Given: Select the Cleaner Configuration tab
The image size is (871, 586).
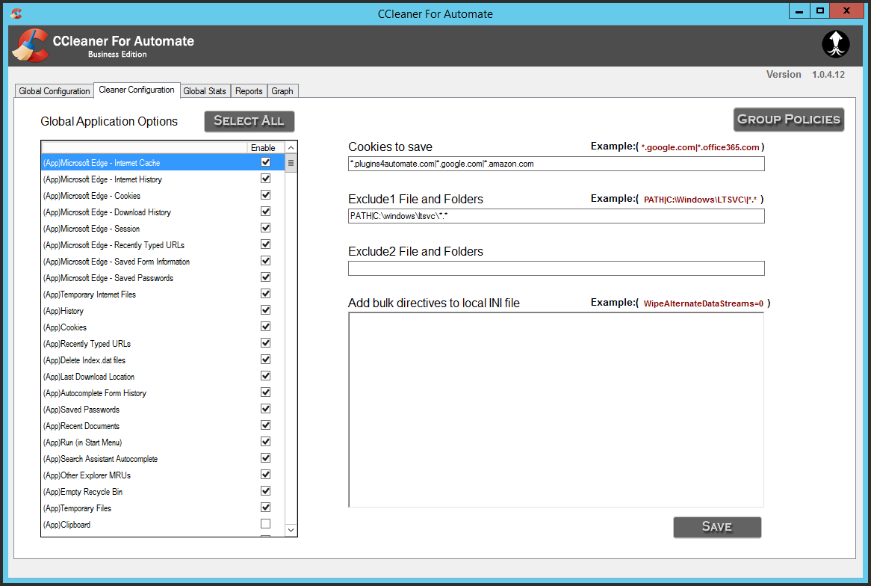Looking at the screenshot, I should [x=137, y=90].
